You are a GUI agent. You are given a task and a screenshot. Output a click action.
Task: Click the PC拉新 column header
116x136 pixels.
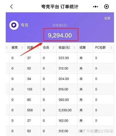(100, 47)
